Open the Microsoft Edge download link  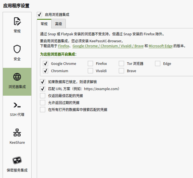tap(161, 46)
